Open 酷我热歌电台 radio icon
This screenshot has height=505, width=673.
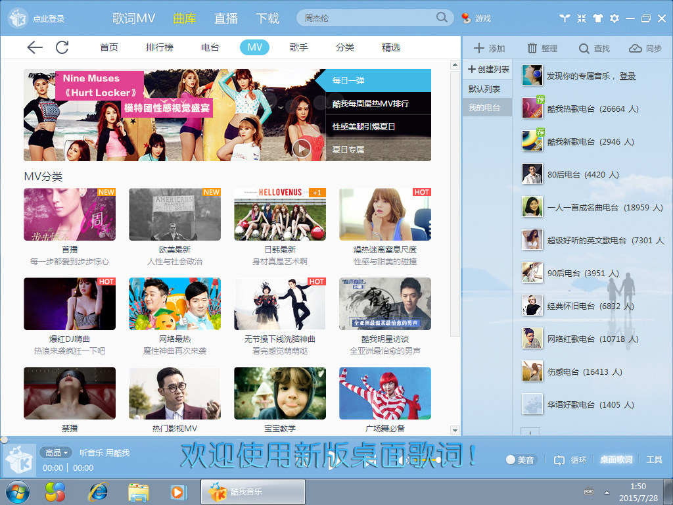532,108
